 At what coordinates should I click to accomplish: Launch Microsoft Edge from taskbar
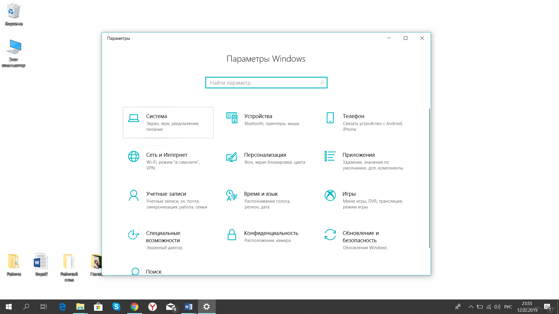pos(62,307)
